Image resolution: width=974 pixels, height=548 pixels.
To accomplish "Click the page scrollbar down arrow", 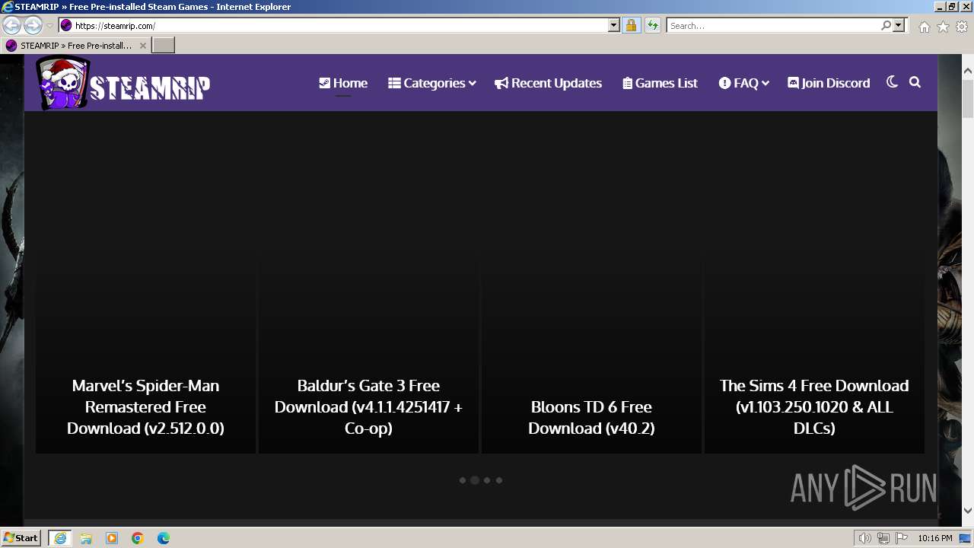I will [x=968, y=511].
